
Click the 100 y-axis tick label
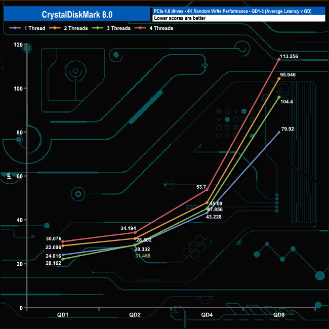pyautogui.click(x=18, y=89)
